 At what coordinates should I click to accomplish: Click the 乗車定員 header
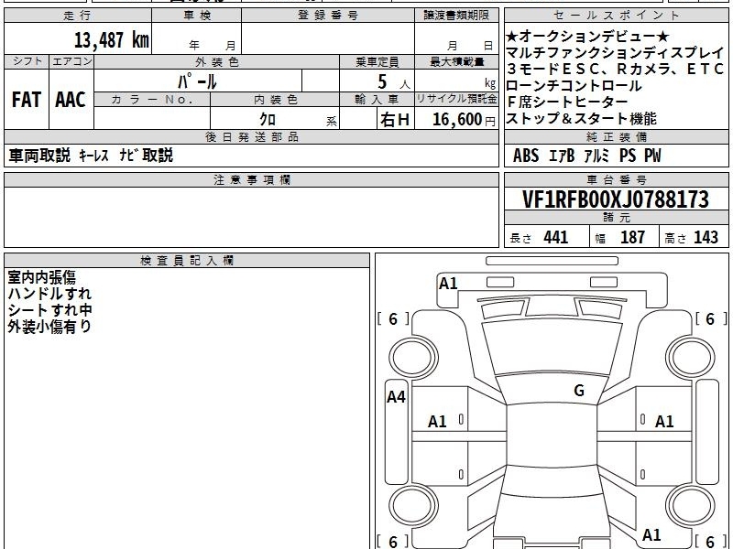tap(377, 61)
